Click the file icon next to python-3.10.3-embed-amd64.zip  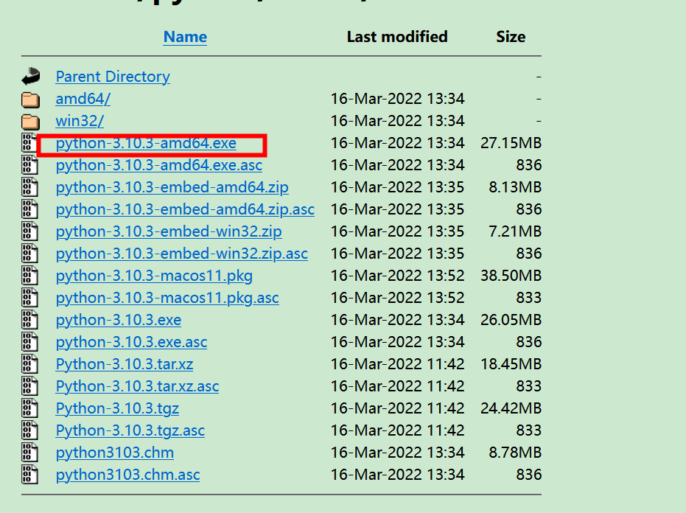tap(29, 187)
